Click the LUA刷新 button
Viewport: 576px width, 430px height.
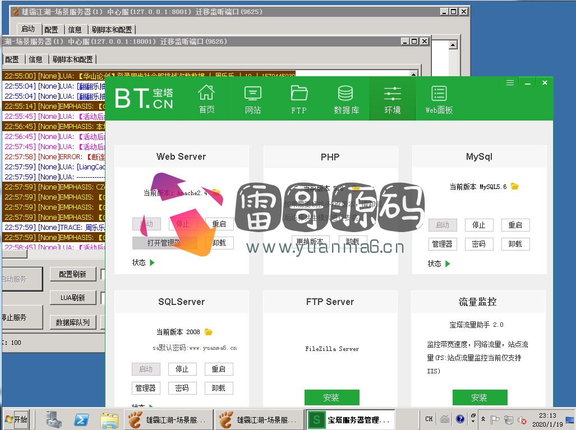click(x=73, y=298)
